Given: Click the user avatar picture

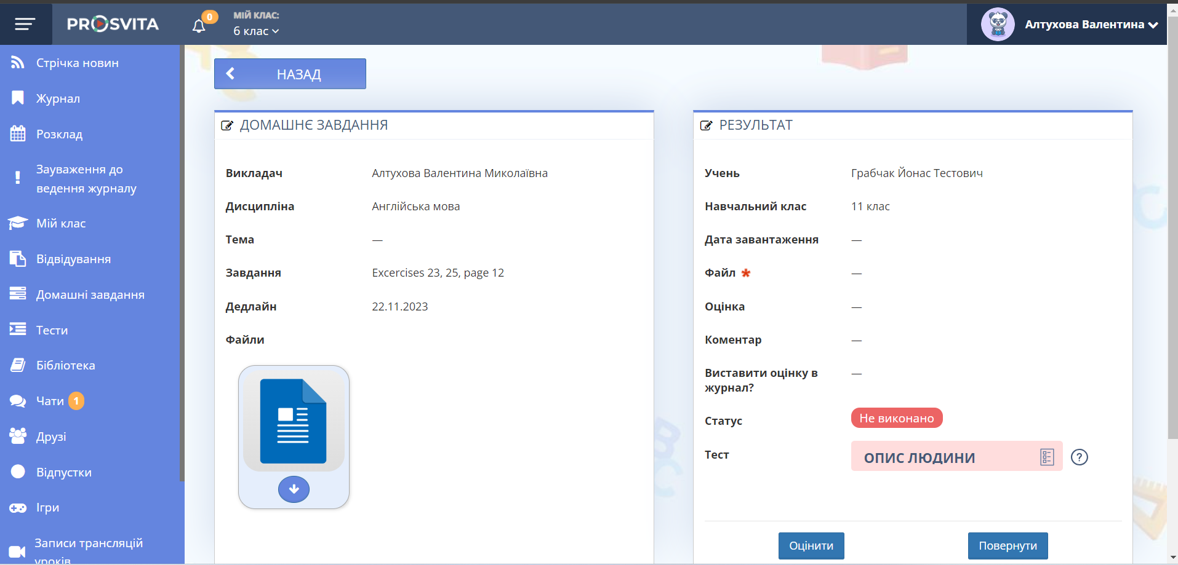Looking at the screenshot, I should click(997, 25).
